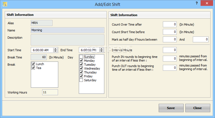Click the Punch OUT rounding minutes field

(170, 68)
